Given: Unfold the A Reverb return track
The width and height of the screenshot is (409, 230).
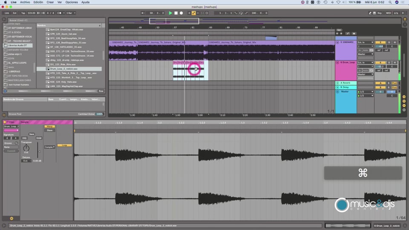Looking at the screenshot, I should (x=337, y=83).
